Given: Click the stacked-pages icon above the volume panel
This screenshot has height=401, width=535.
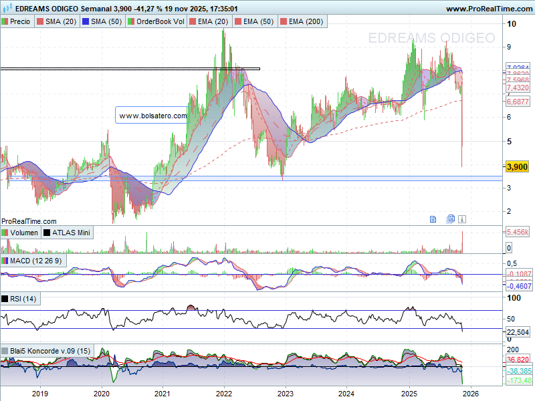Looking at the screenshot, I should [x=451, y=219].
